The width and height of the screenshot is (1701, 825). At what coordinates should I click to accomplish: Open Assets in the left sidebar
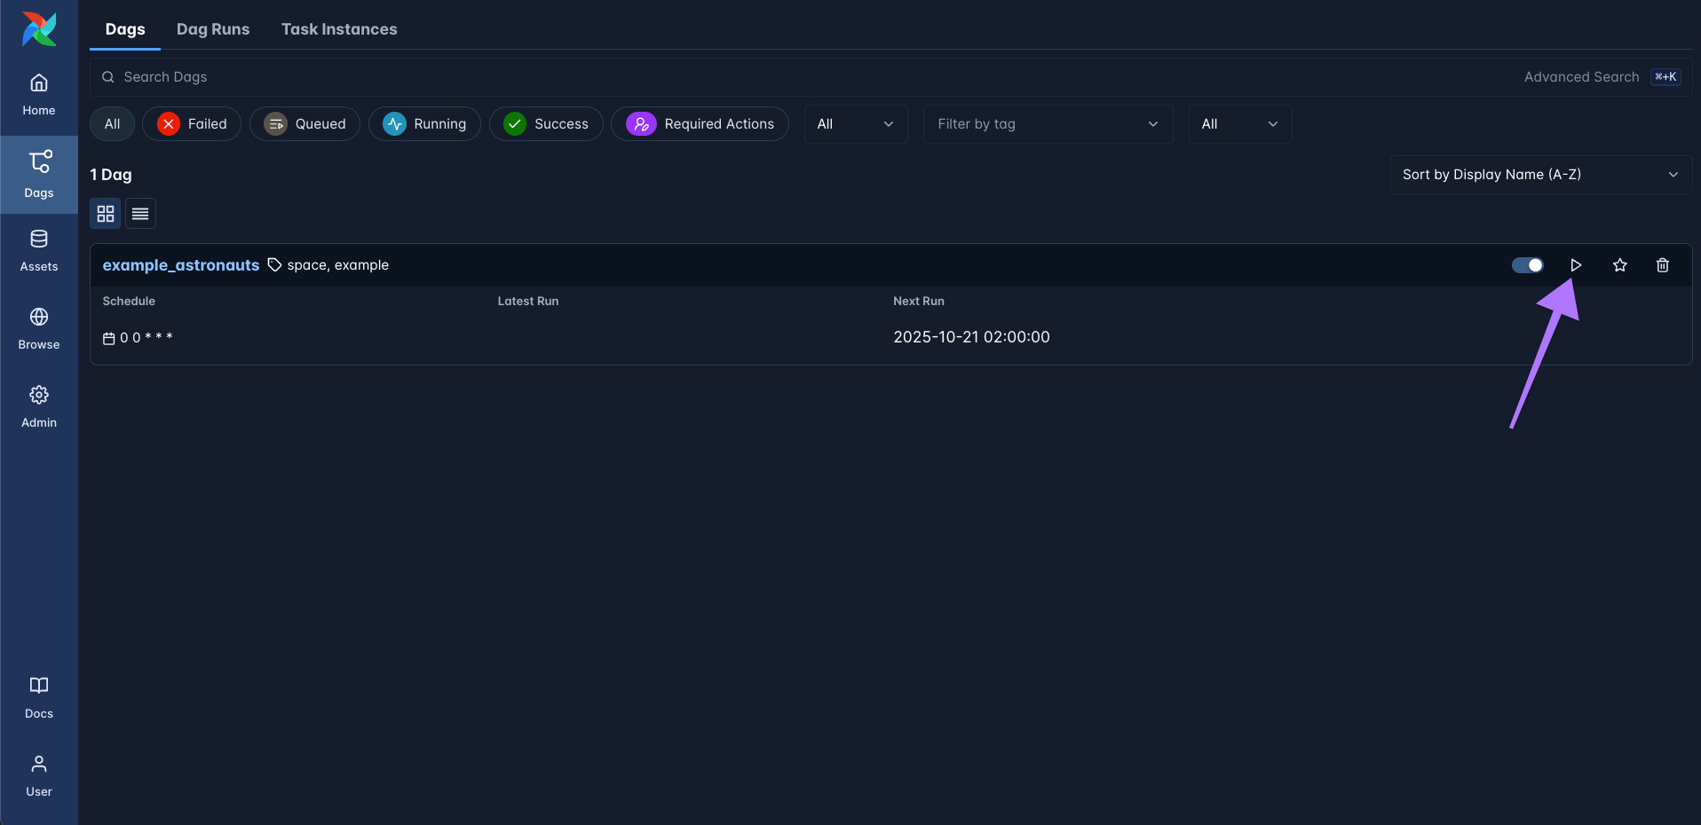[39, 251]
